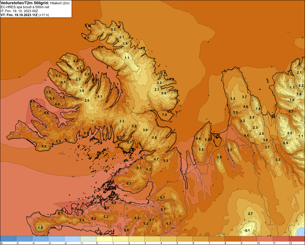Select the temperature label 3.2
The height and width of the screenshot is (245, 305).
point(242,121)
